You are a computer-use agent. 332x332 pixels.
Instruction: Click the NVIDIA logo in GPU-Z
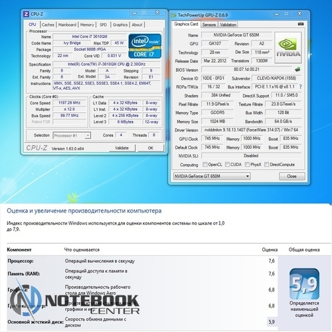coord(288,47)
